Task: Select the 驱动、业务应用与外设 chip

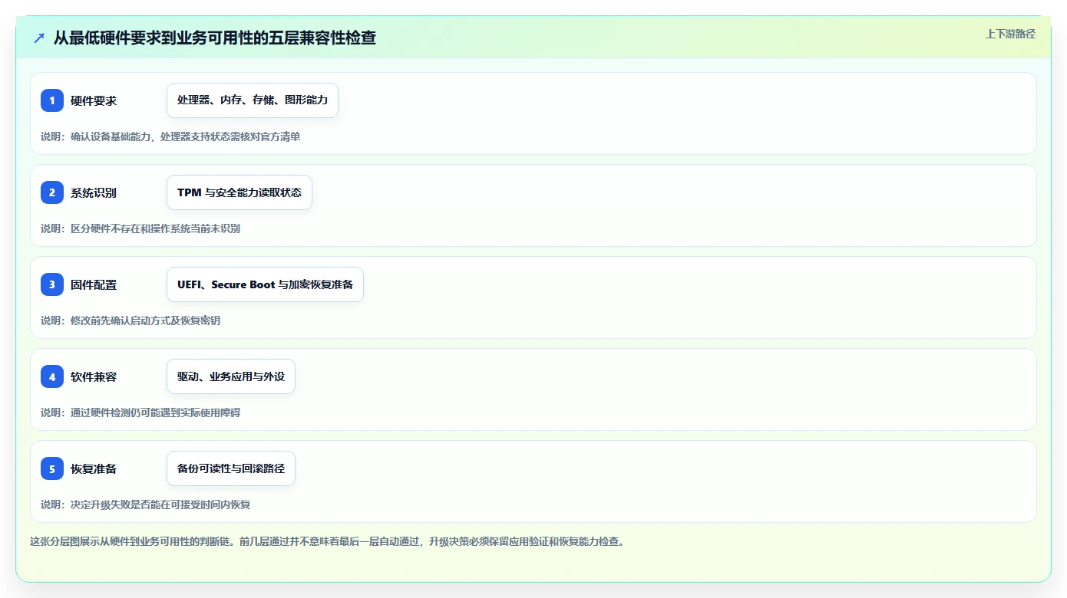Action: pyautogui.click(x=231, y=376)
